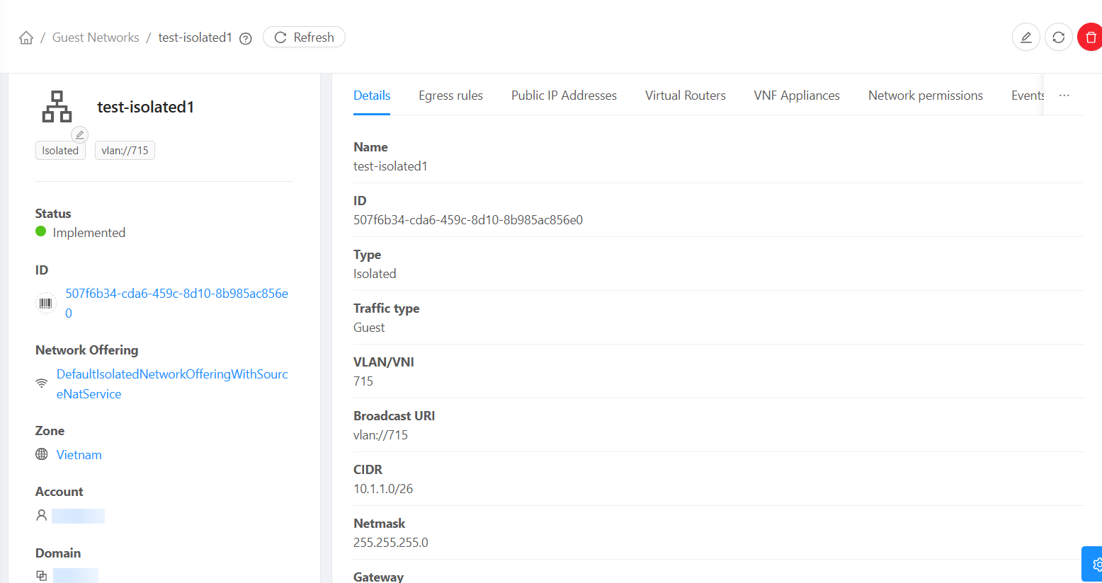Screen dimensions: 1102x583
Task: Copy ID using the barcode icon
Action: pos(46,304)
